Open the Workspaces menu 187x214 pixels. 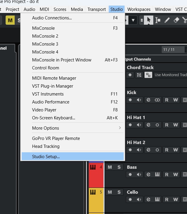(x=139, y=9)
